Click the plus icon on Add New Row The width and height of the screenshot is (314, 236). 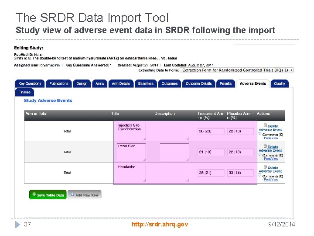[x=72, y=194]
